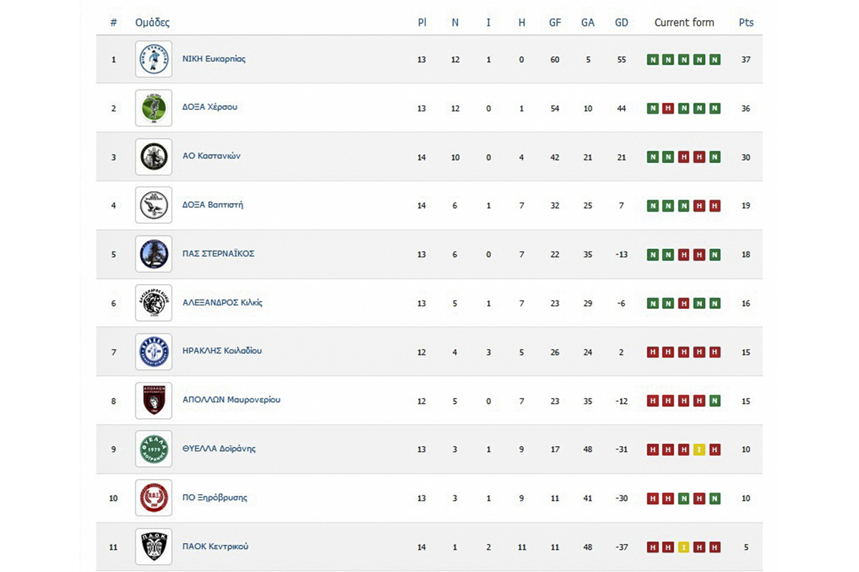Click the Ομάδες column header
Screen dimensions: 859x572
pos(152,23)
